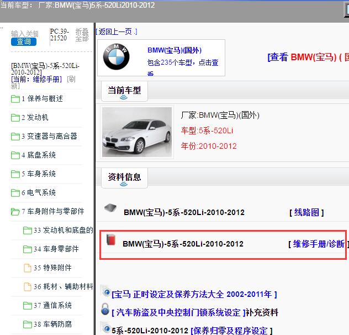Open 线路图 wiring diagram link
Viewport: 349px width, 335px height.
click(306, 212)
